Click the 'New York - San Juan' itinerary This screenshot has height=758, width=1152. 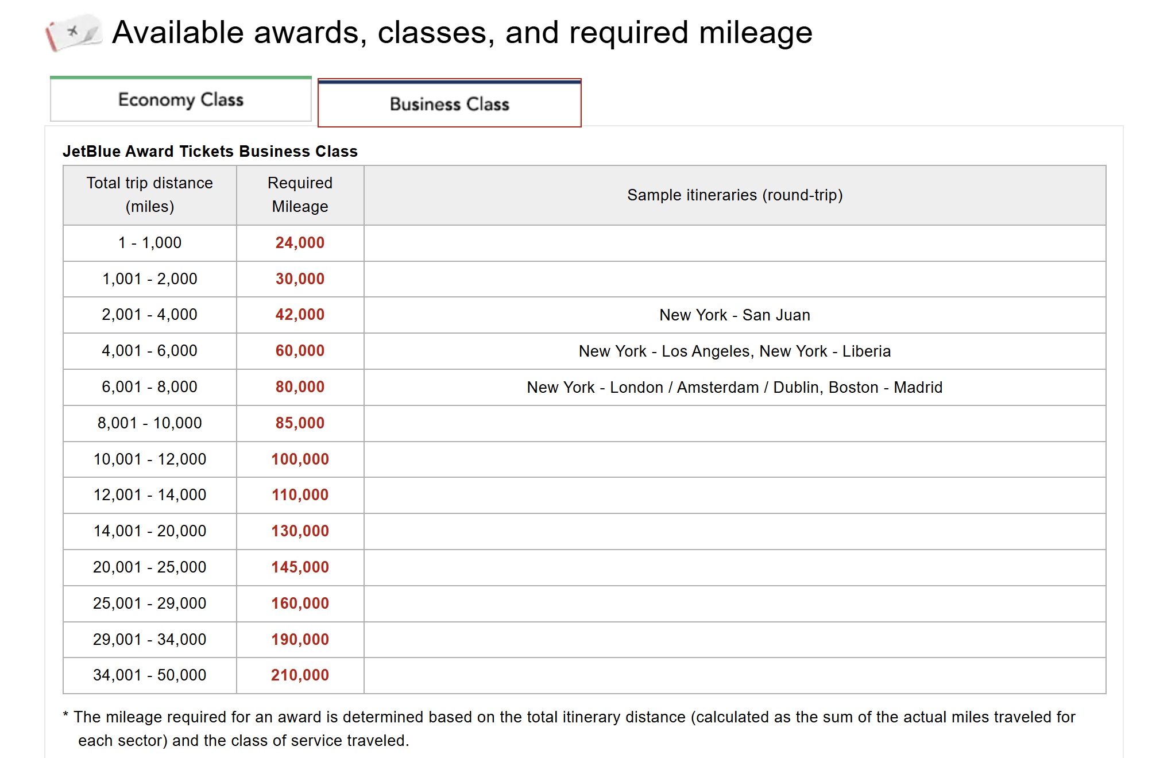(735, 315)
